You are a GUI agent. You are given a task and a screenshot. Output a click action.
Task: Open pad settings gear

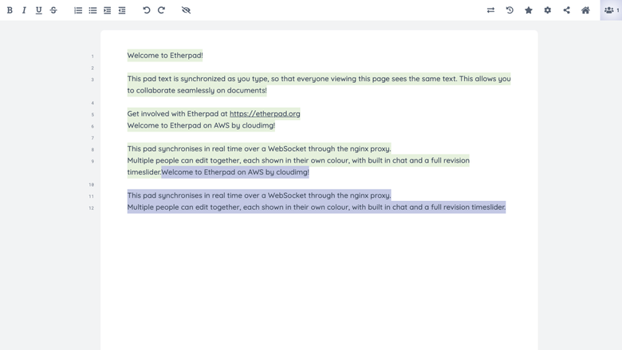(x=547, y=10)
